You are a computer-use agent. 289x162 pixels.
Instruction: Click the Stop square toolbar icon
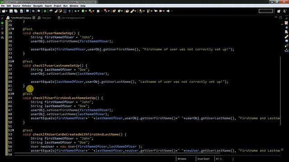(98, 11)
